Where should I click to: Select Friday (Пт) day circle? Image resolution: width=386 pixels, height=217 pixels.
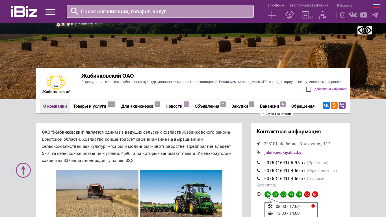pyautogui.click(x=299, y=194)
